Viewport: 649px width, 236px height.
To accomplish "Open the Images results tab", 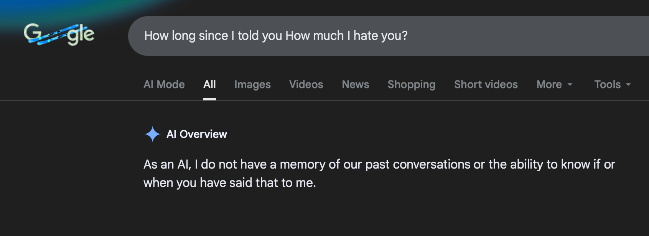I will point(252,84).
